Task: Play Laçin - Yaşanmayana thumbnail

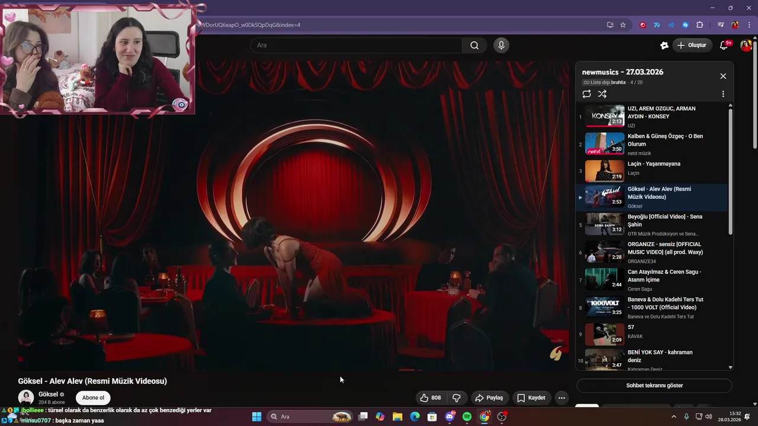Action: click(x=605, y=171)
